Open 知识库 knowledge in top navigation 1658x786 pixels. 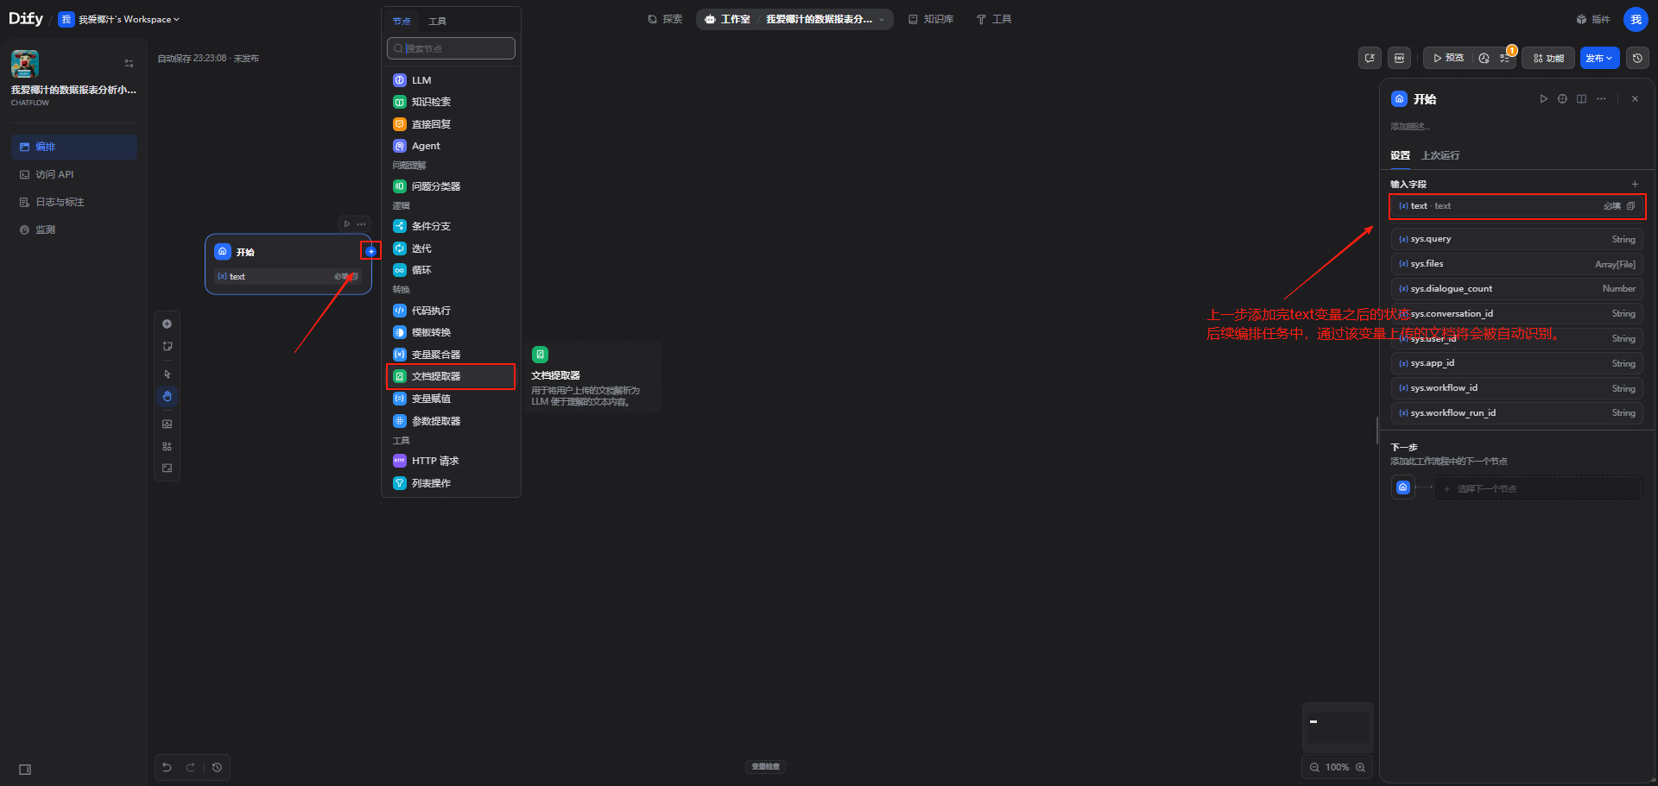pos(931,19)
